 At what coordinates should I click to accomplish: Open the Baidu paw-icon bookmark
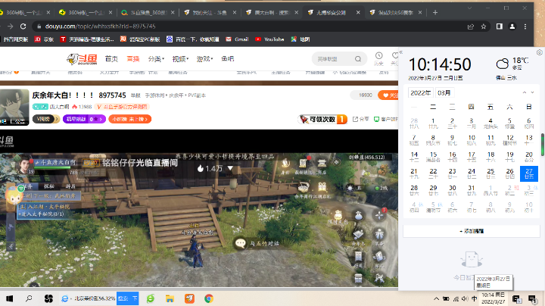click(192, 39)
